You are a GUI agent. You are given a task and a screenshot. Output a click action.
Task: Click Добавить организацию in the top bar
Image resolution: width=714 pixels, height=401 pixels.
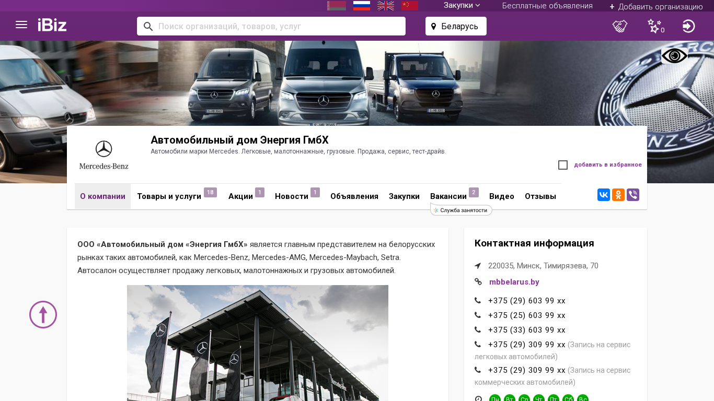[656, 6]
